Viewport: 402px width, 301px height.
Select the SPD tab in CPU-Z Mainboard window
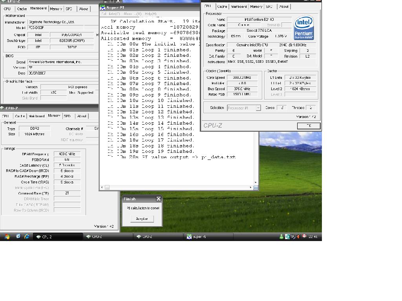tap(69, 9)
